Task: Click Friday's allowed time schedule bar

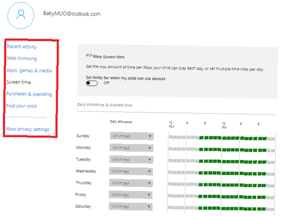Action: click(x=221, y=197)
